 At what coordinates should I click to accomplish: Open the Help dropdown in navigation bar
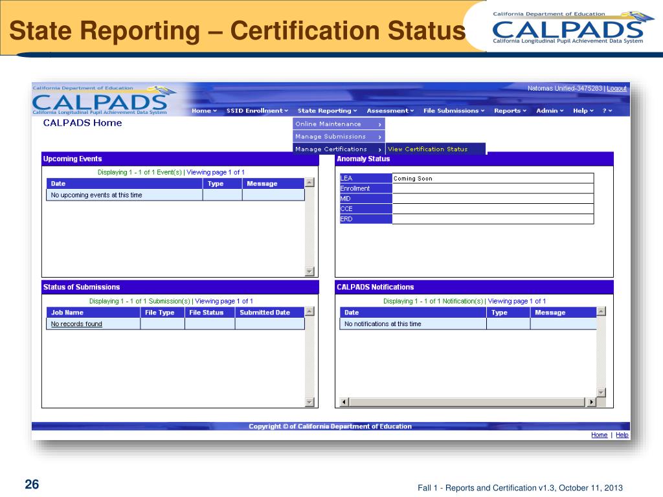[583, 111]
